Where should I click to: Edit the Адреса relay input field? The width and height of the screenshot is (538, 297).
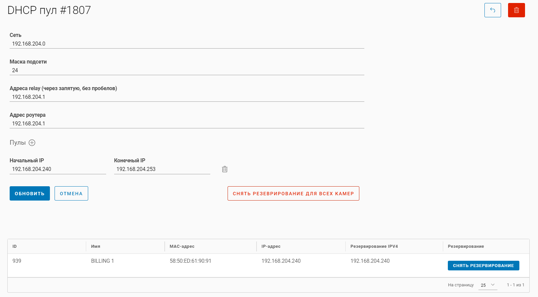click(x=186, y=97)
